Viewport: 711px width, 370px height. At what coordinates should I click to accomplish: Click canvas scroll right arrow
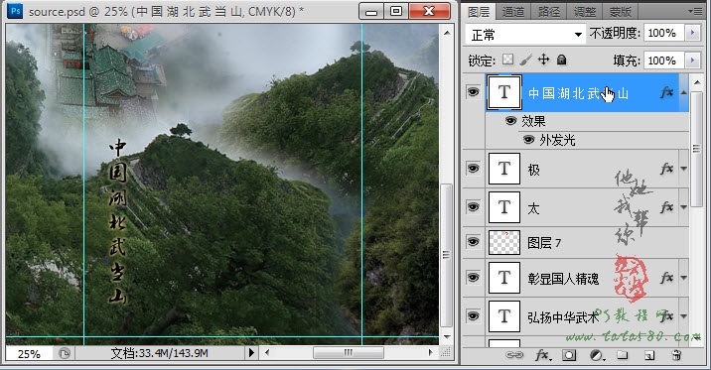431,352
